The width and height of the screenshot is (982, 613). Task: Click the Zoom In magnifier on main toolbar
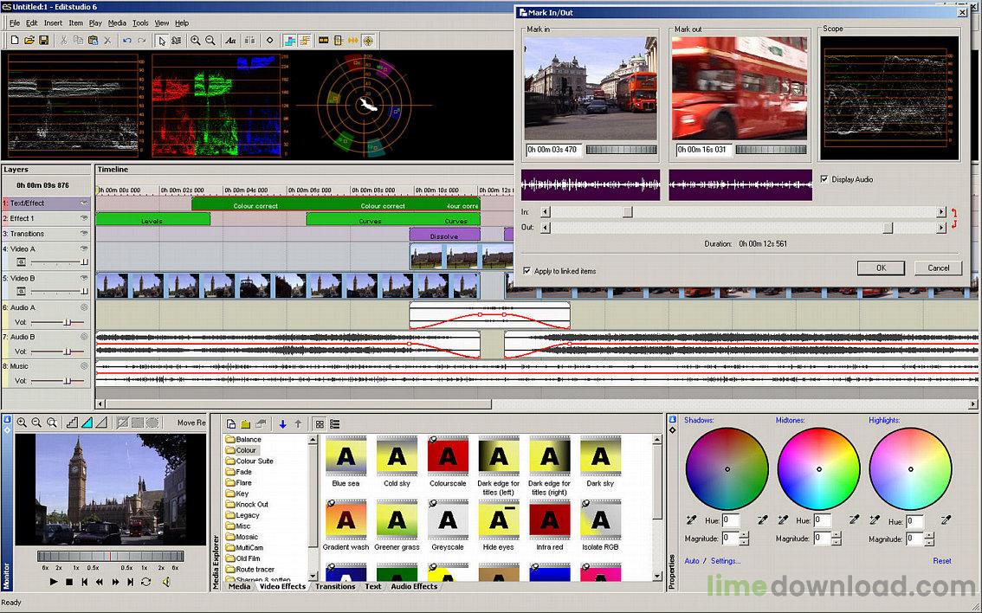[196, 40]
